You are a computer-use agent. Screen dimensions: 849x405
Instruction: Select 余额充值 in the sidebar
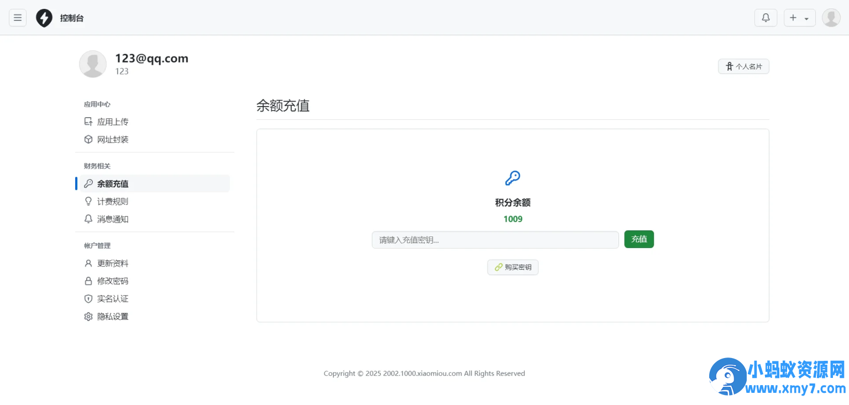coord(113,183)
